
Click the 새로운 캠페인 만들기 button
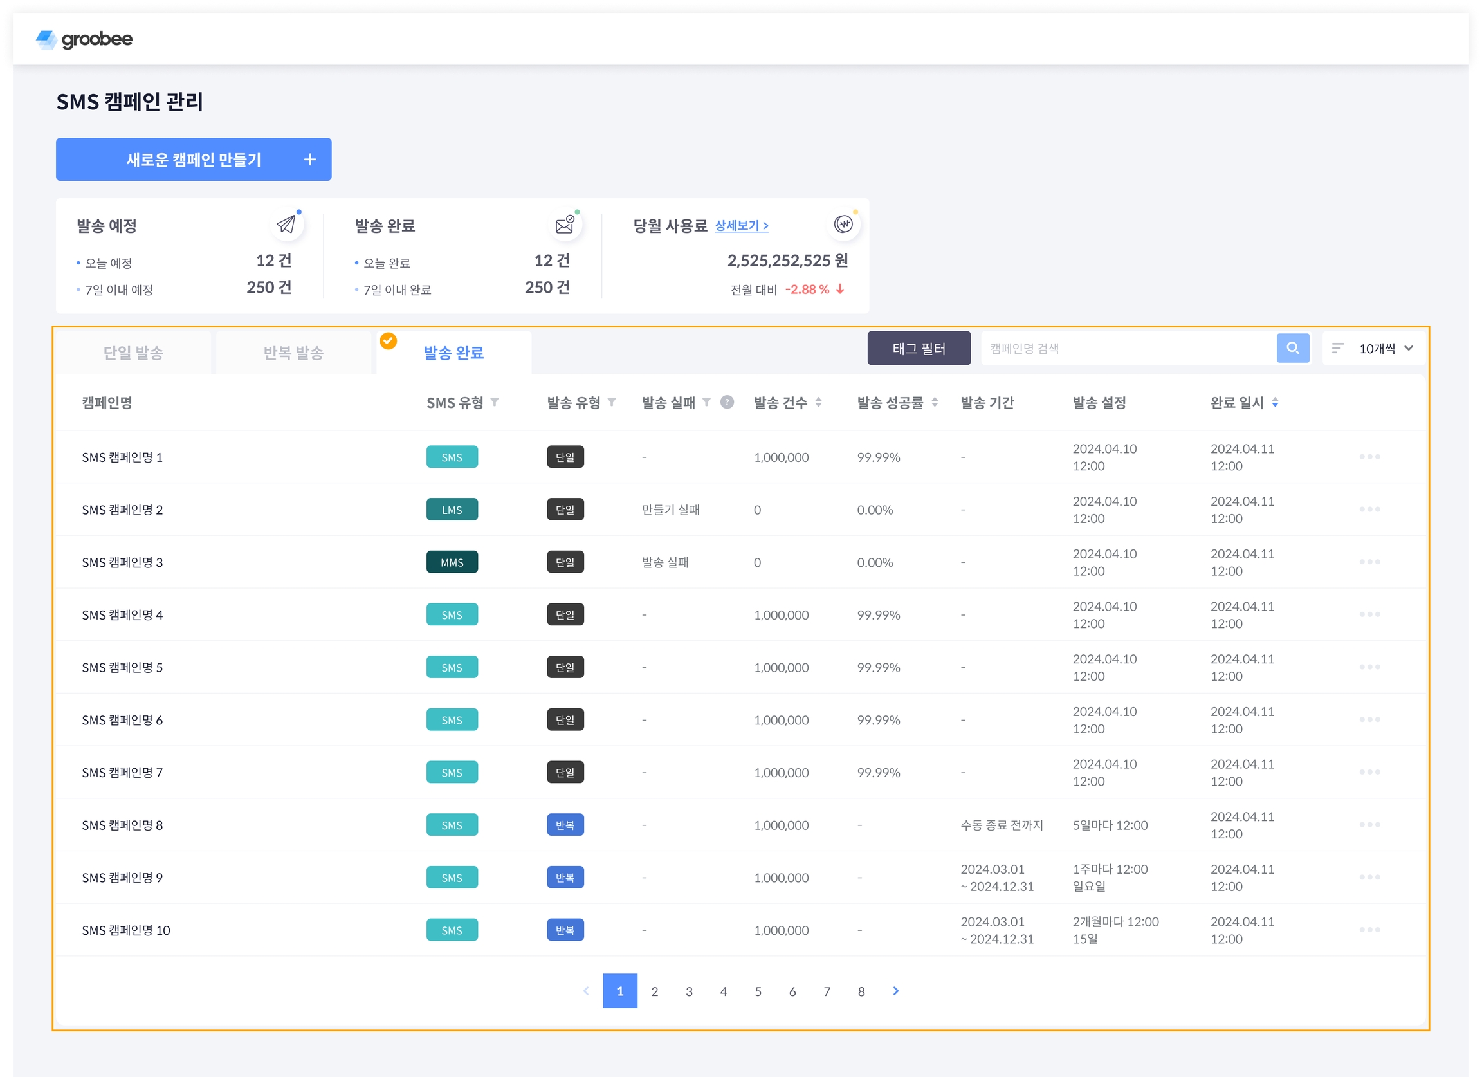click(x=194, y=160)
